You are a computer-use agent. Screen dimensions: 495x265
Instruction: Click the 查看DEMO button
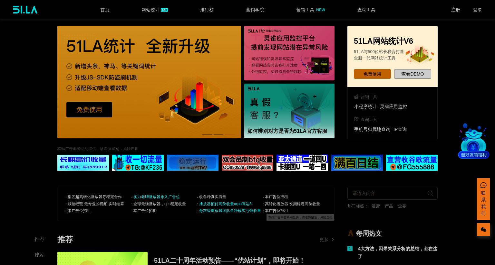(412, 74)
